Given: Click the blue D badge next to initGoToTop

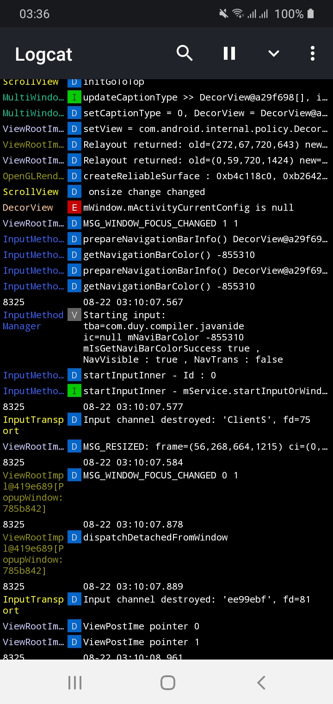Looking at the screenshot, I should pos(74,82).
